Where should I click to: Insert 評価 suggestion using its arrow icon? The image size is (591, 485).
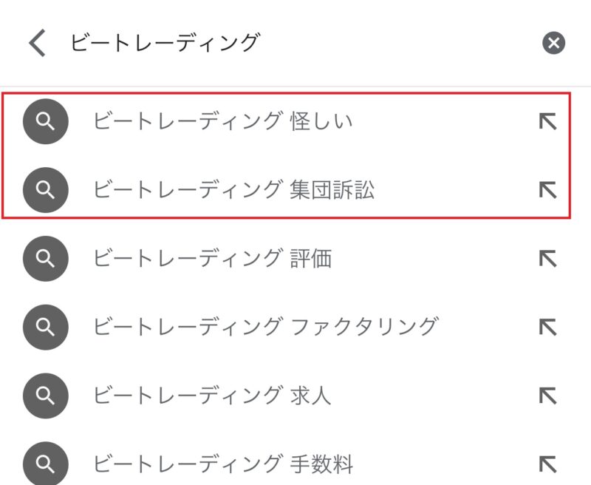[547, 258]
